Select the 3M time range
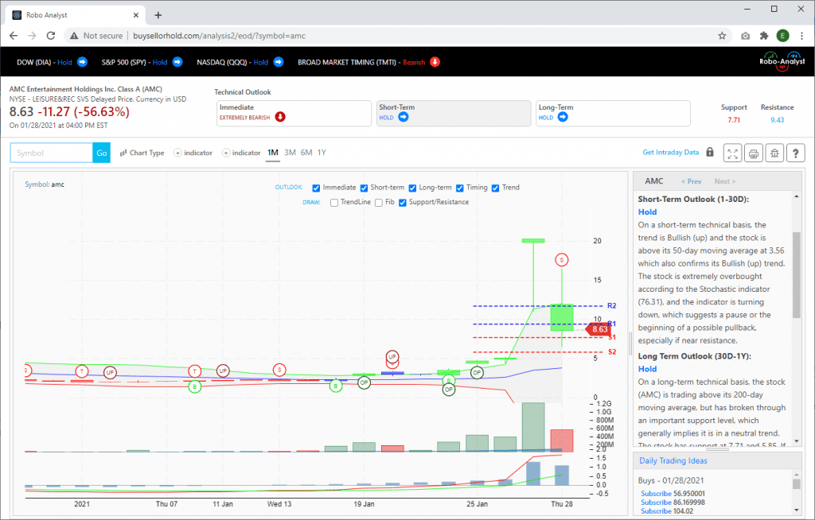This screenshot has width=815, height=520. tap(290, 153)
